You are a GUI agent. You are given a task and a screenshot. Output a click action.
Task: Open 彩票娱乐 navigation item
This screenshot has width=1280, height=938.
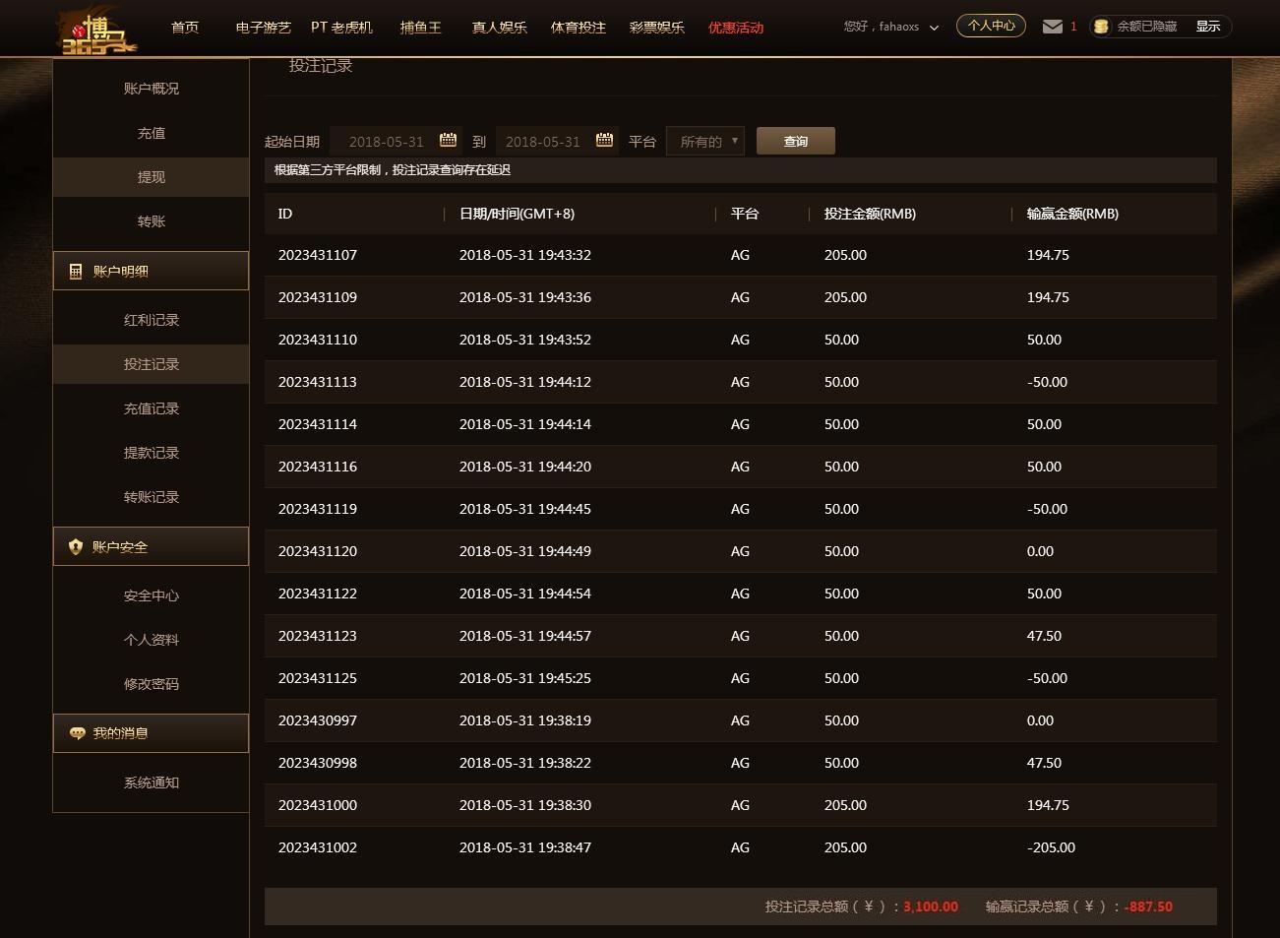pyautogui.click(x=657, y=28)
